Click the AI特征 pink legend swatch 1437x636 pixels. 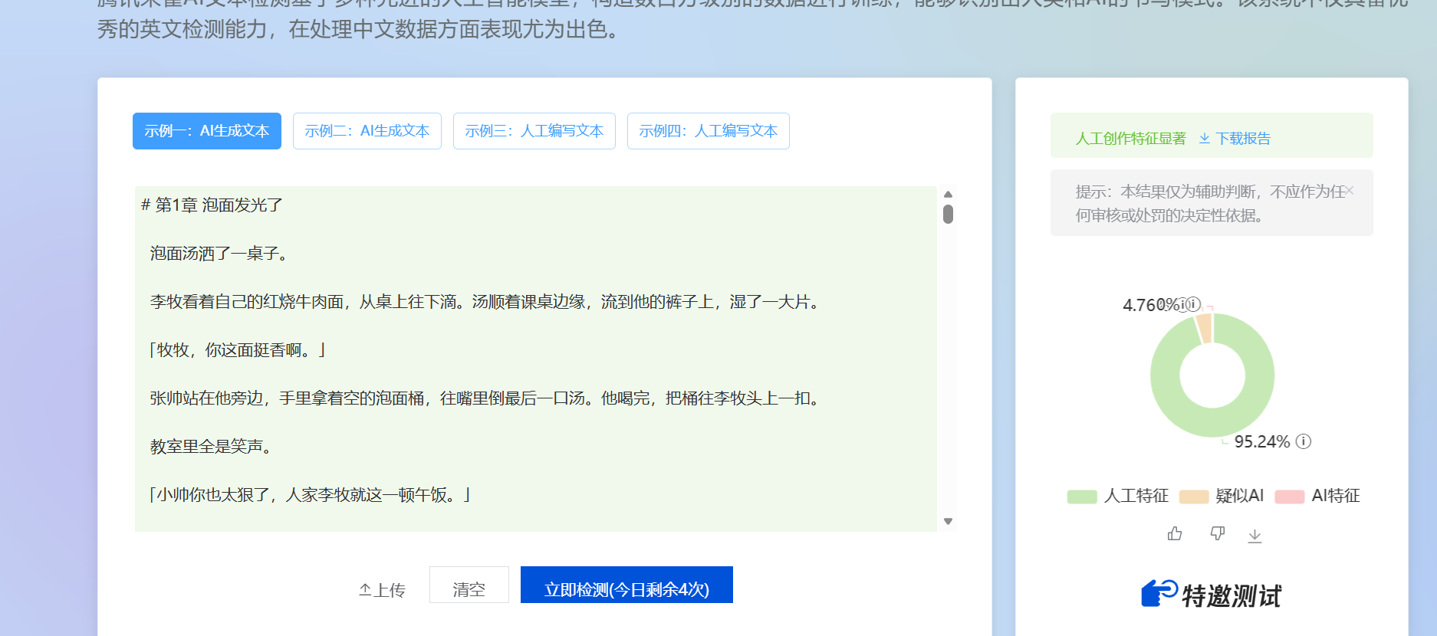click(1290, 497)
